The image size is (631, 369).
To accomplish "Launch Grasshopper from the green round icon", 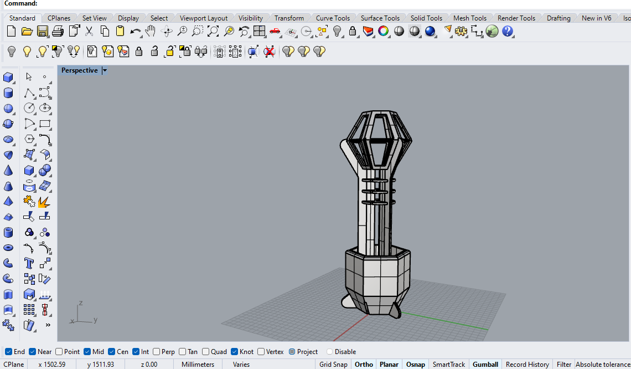I will (492, 31).
